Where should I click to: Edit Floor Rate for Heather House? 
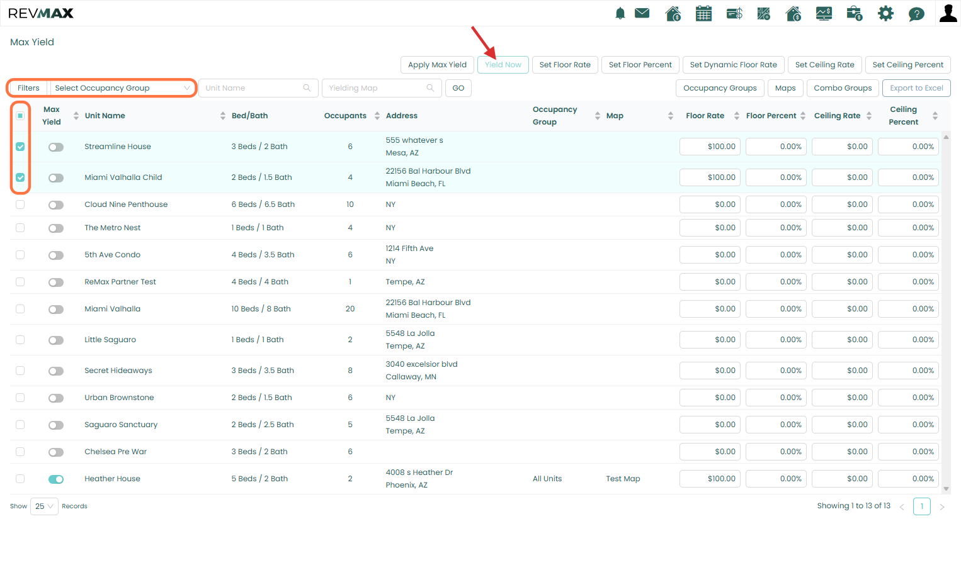[x=710, y=479]
